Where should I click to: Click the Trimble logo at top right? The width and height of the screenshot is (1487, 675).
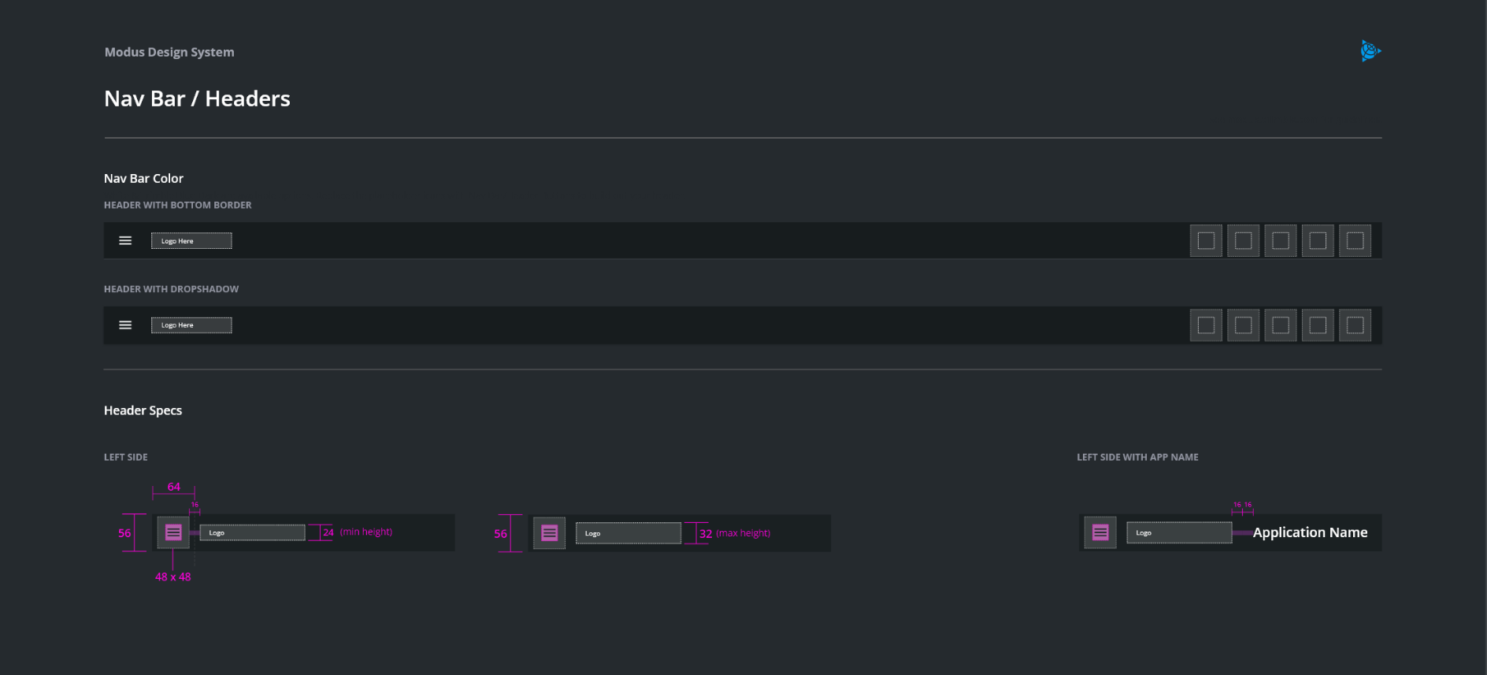[x=1370, y=50]
